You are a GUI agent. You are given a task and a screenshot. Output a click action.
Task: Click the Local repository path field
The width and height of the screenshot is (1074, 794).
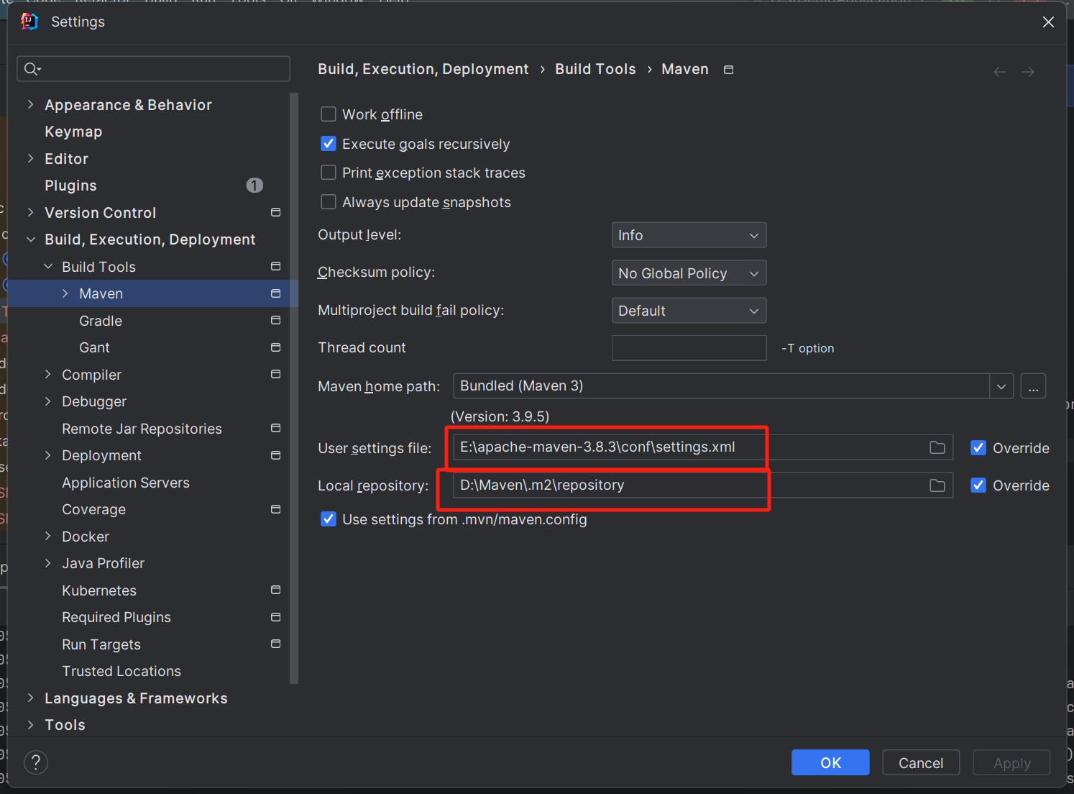[x=703, y=485]
